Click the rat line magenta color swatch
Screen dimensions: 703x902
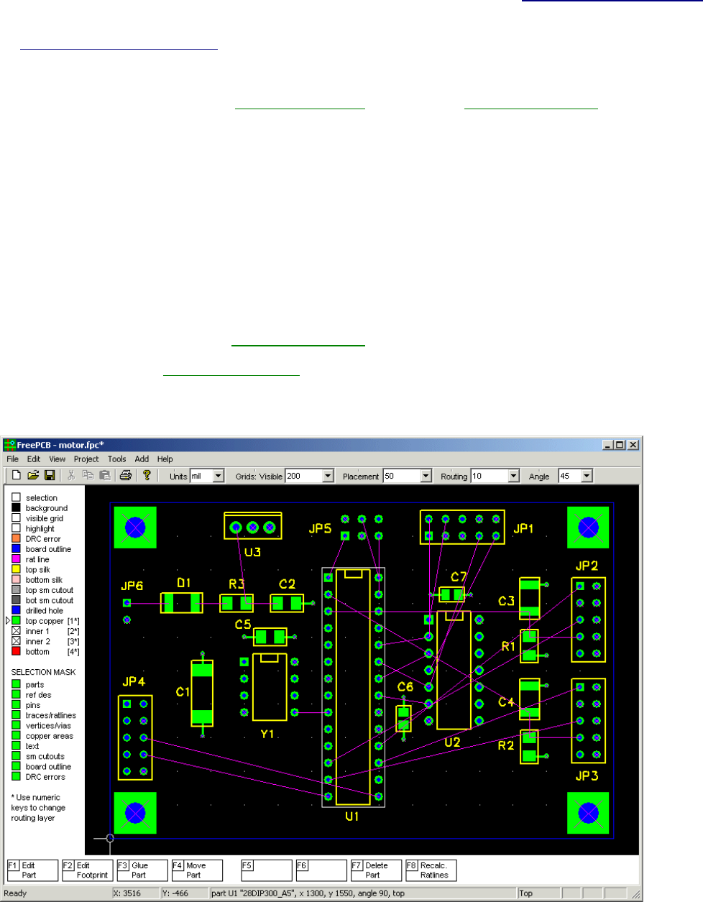[17, 559]
